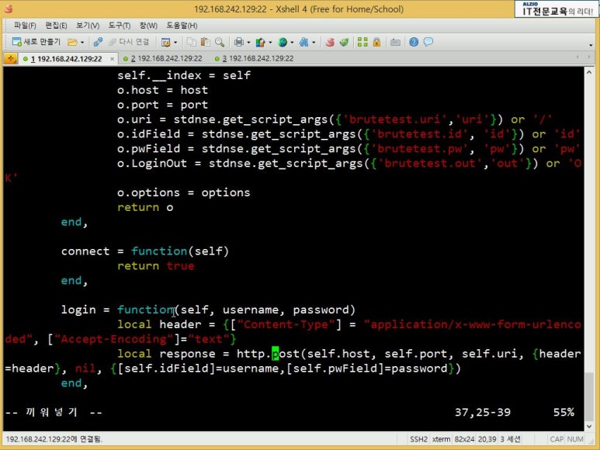Click the keyboard key-mapping icon
Image resolution: width=600 pixels, height=450 pixels.
(395, 42)
